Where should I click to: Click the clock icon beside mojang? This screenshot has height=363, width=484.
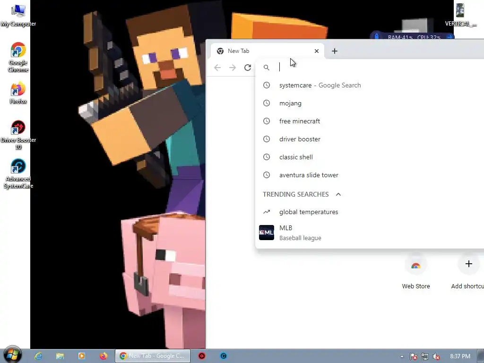267,103
